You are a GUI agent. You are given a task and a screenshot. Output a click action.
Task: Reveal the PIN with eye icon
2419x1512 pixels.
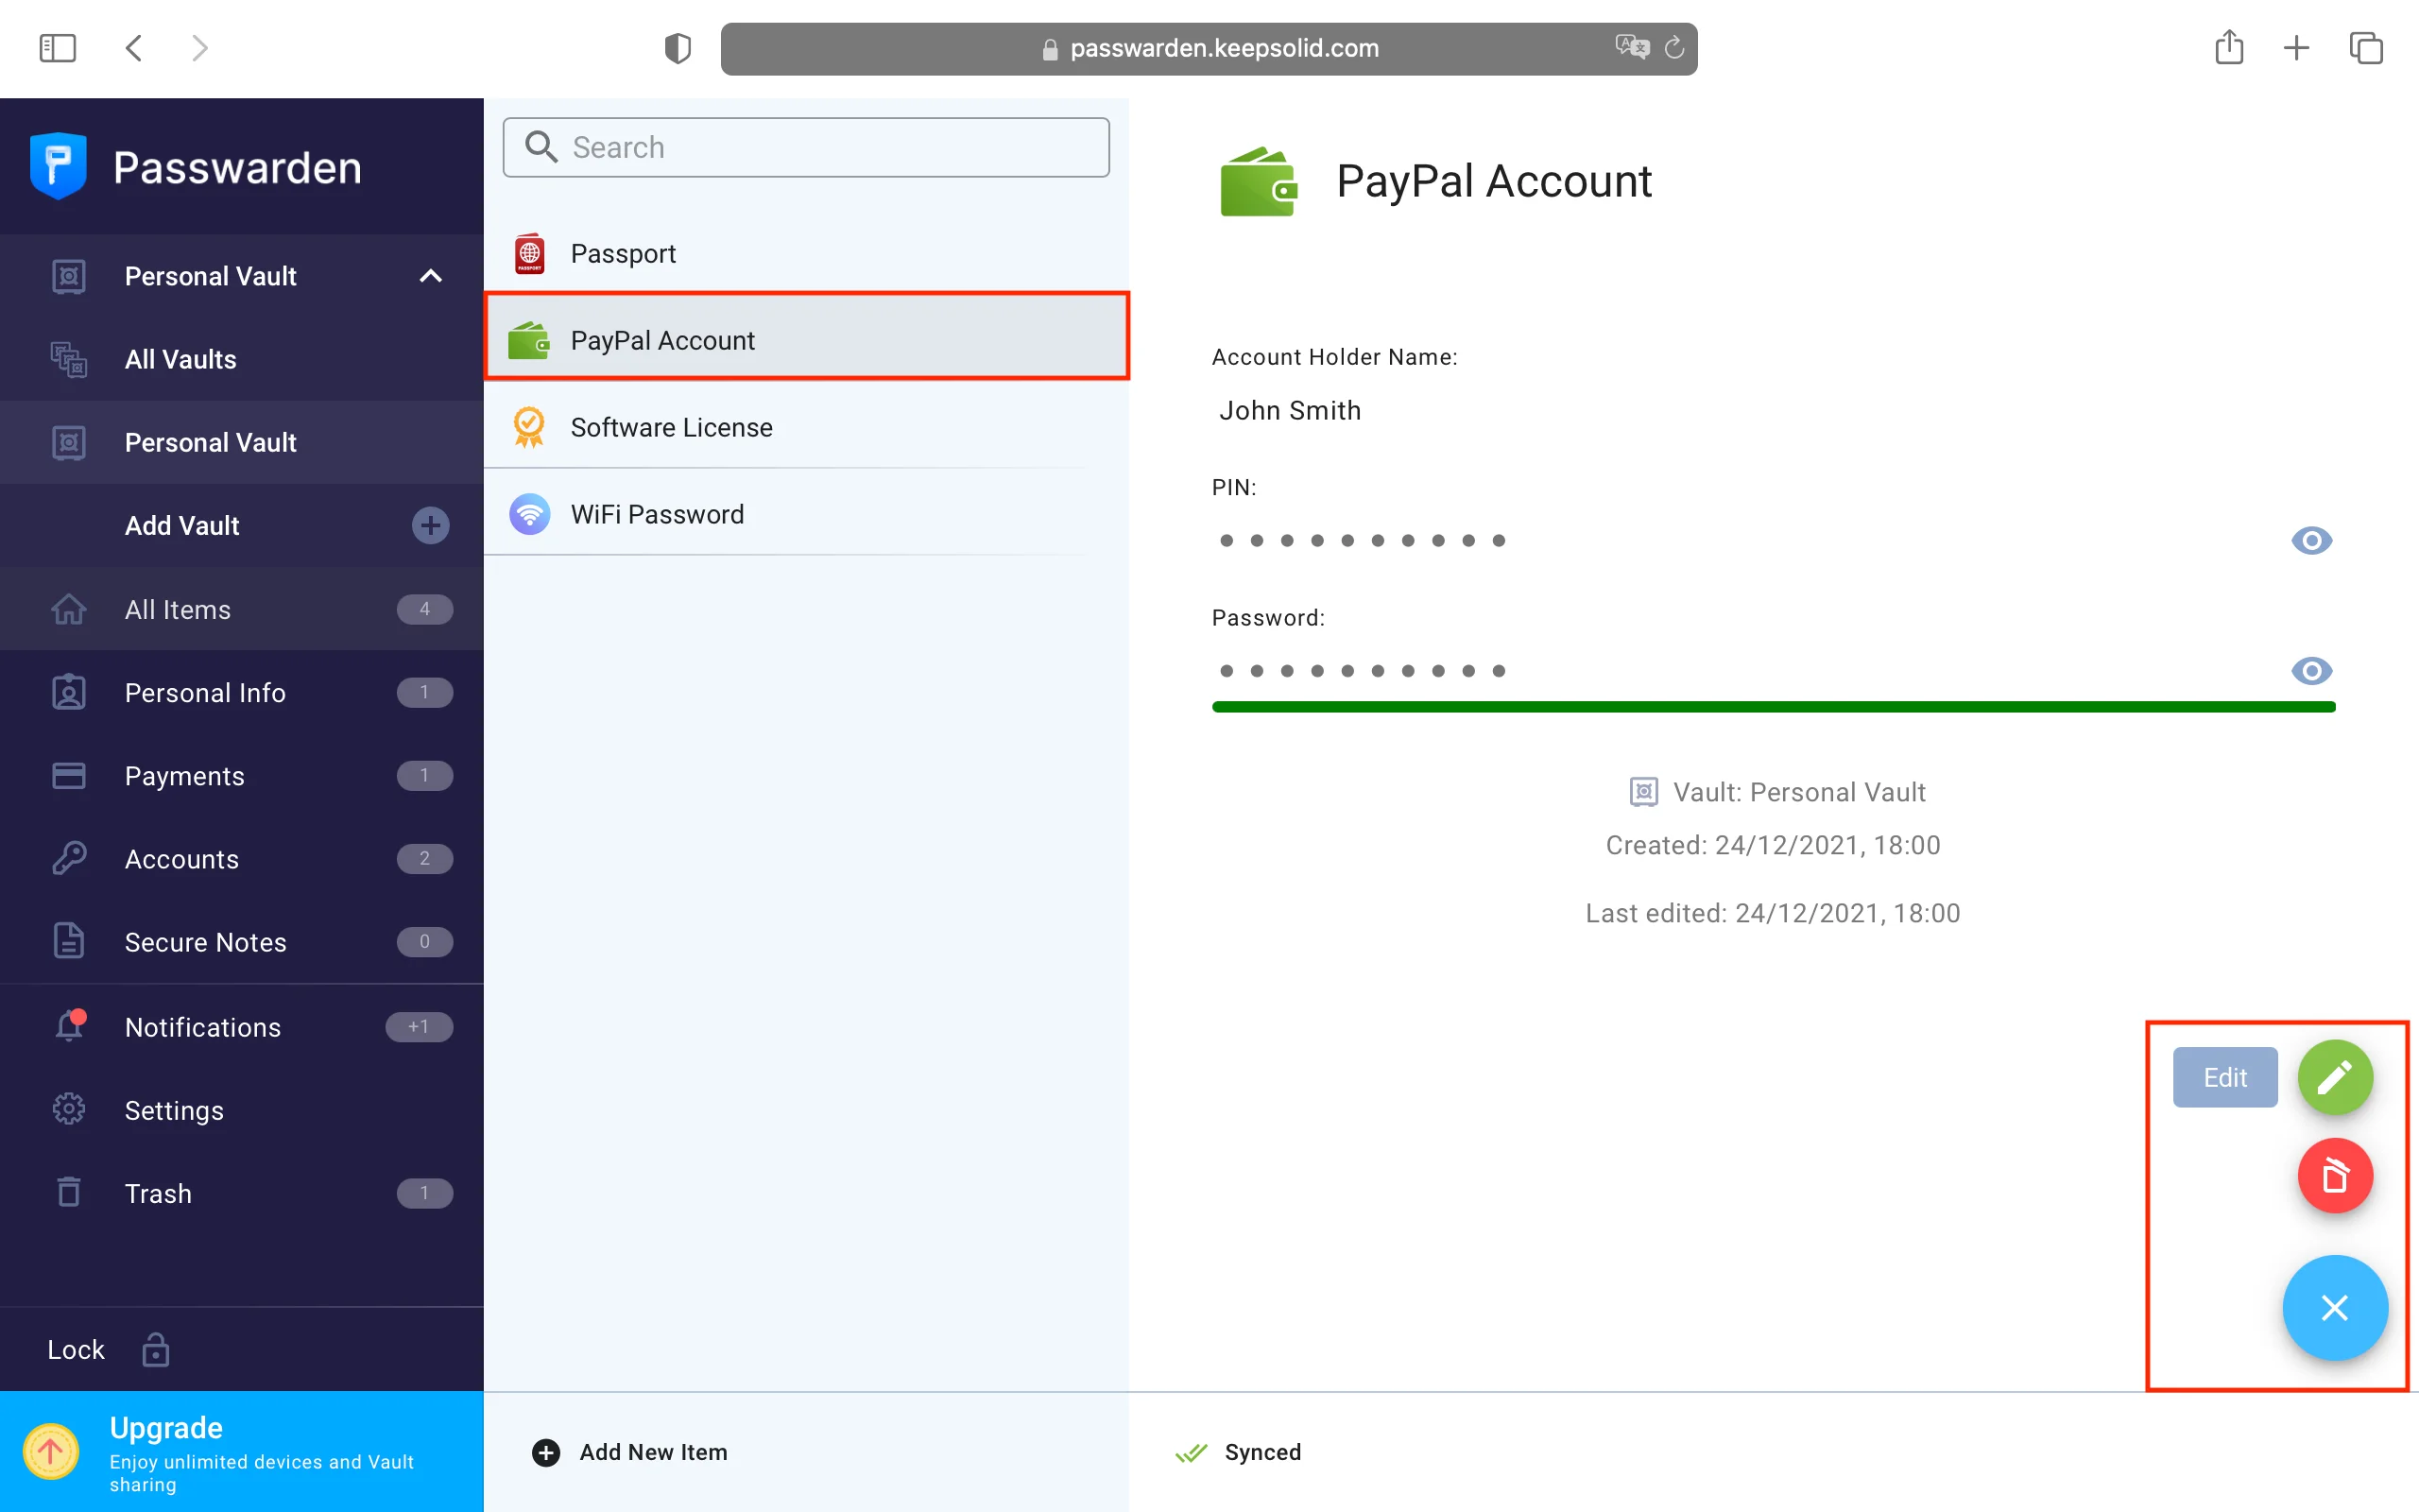click(2311, 541)
